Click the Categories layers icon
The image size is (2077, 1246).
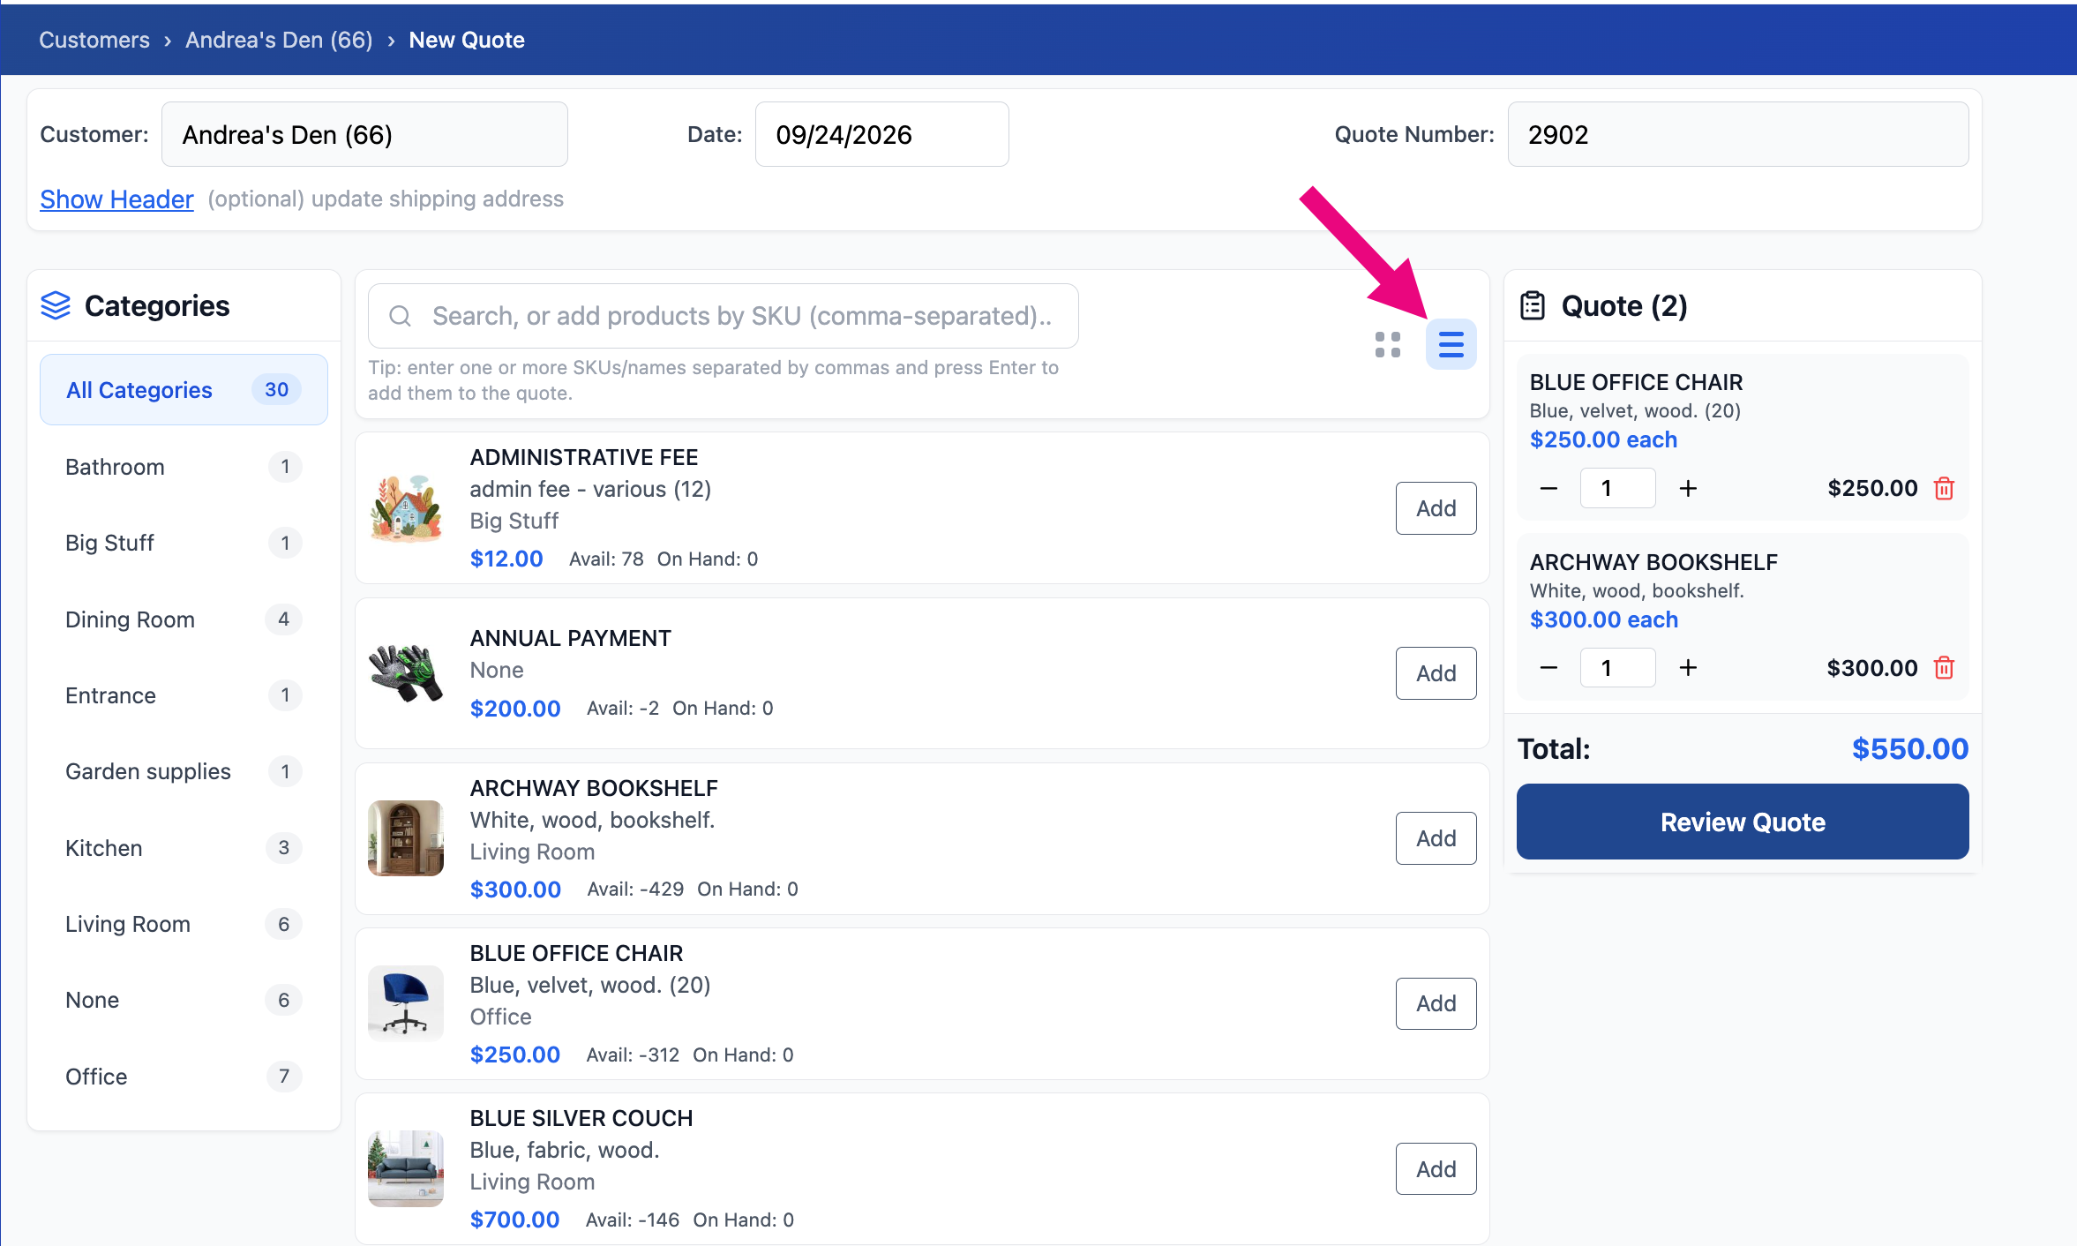coord(56,305)
